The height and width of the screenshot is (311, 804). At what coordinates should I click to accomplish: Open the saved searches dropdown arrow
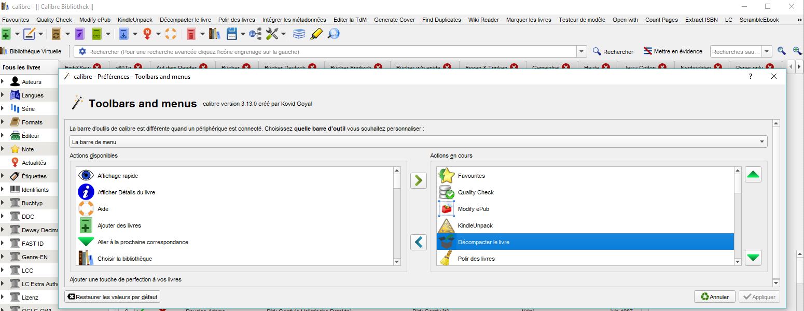pos(767,51)
